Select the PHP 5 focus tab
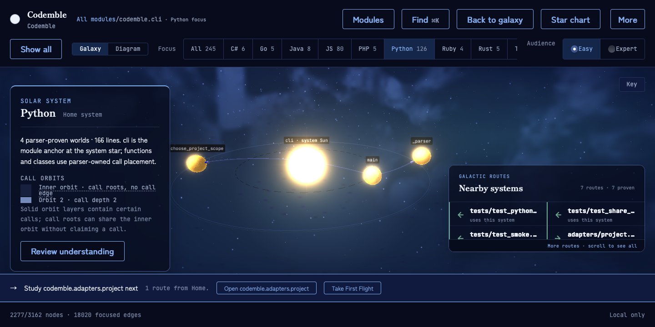 [x=368, y=49]
